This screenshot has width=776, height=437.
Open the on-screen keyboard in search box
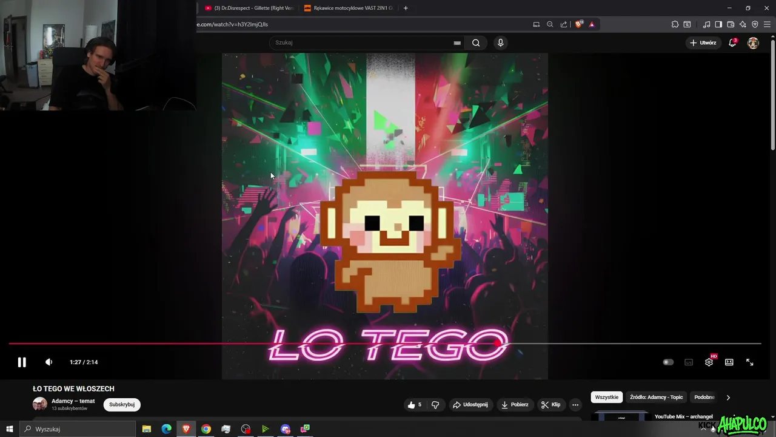457,43
